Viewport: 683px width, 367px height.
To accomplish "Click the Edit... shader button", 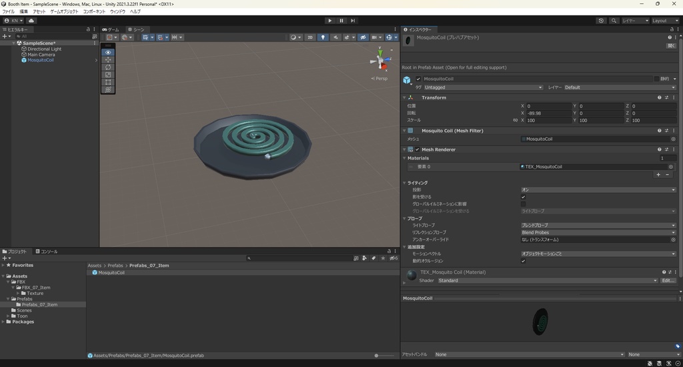I will click(668, 280).
